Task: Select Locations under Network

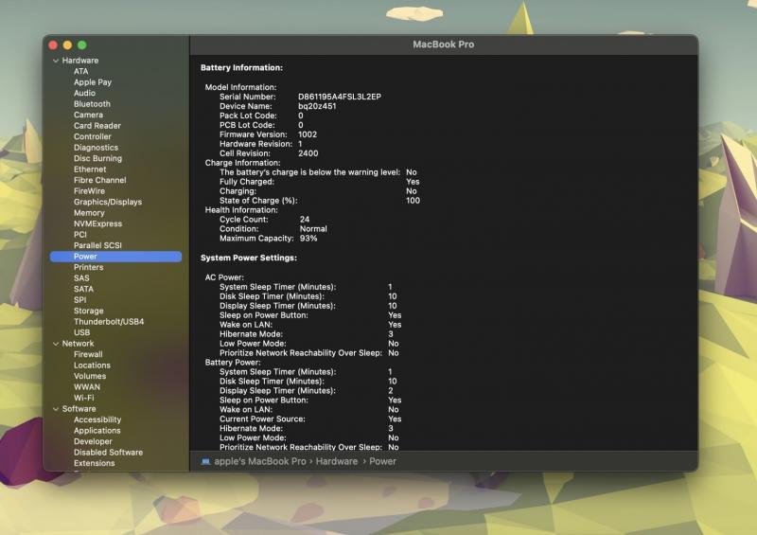Action: 92,366
